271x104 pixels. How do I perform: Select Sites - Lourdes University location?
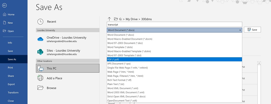tap(68, 52)
